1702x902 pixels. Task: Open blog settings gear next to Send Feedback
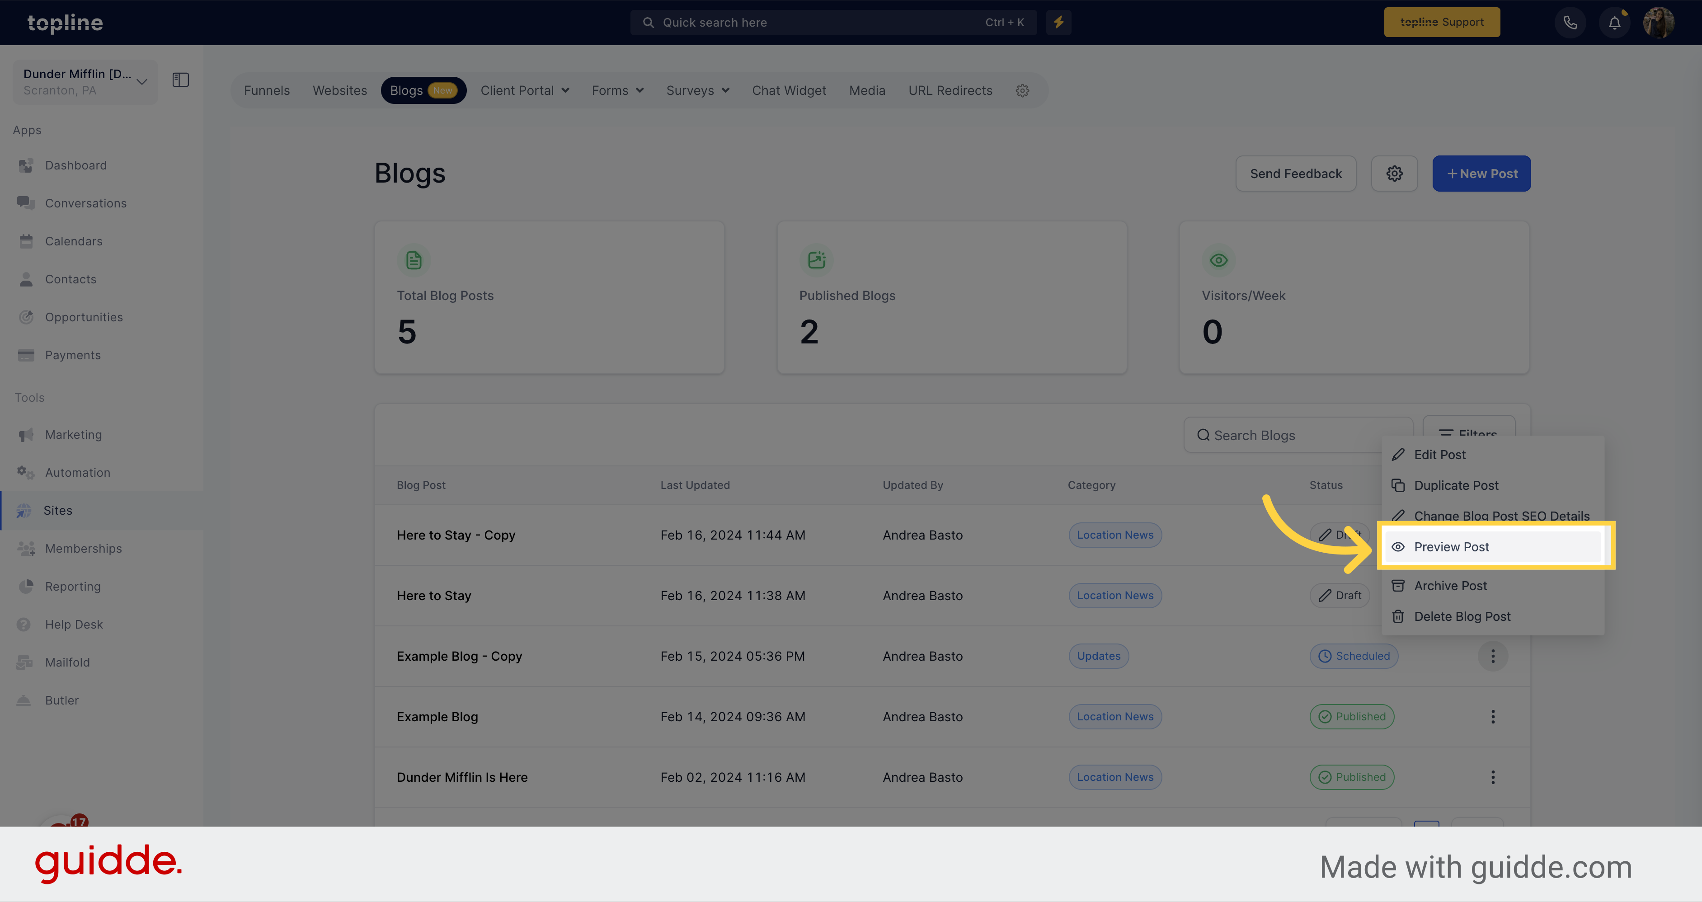1394,174
